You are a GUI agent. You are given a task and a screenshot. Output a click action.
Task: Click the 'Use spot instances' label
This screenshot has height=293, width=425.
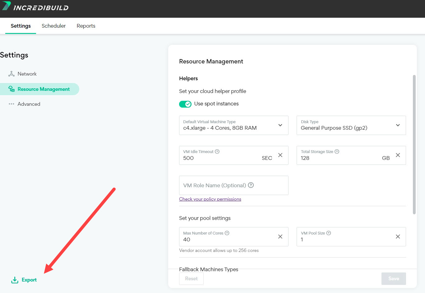216,104
